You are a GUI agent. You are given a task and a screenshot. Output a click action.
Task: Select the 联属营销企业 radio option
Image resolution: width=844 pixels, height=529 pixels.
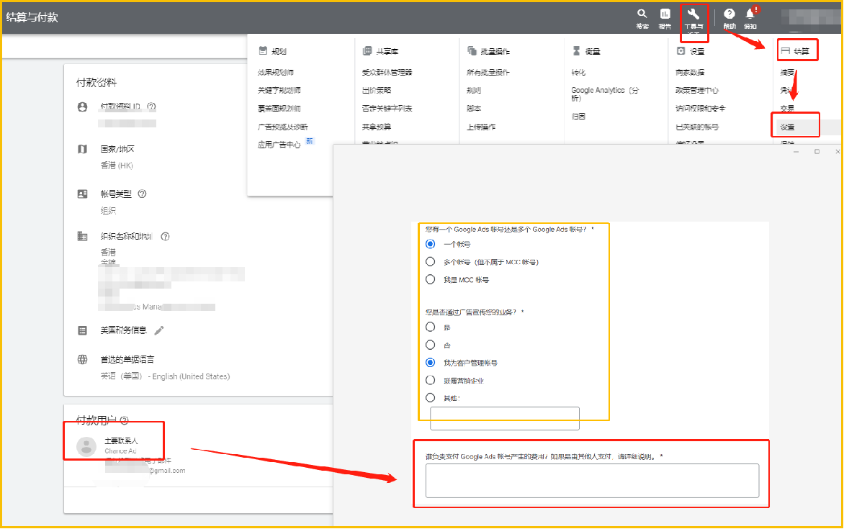[x=431, y=380]
